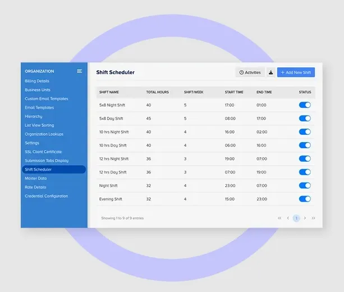Sort by SHIFT/WEEK column header
Screen dimensions: 344x292
pyautogui.click(x=194, y=92)
